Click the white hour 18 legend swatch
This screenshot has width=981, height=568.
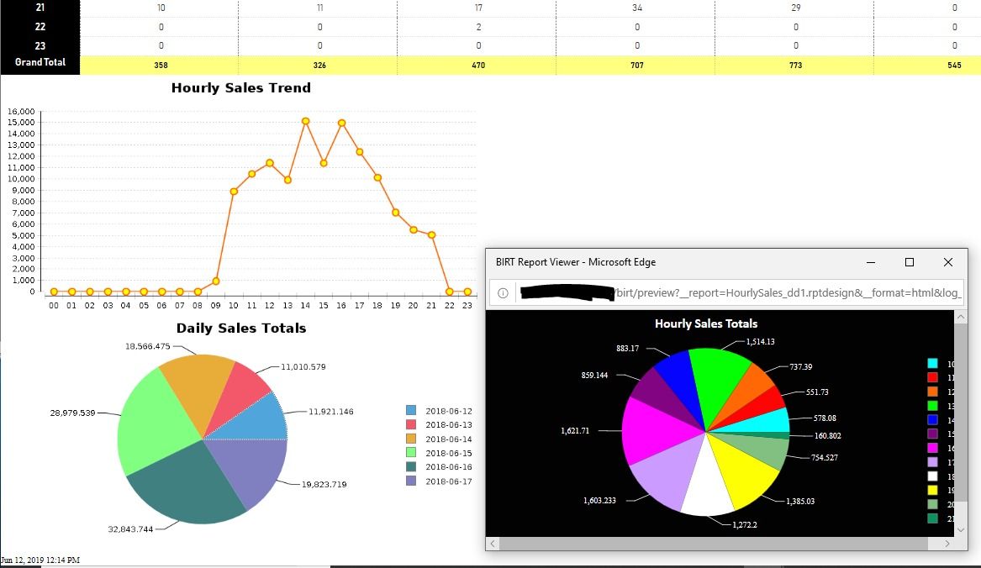932,476
